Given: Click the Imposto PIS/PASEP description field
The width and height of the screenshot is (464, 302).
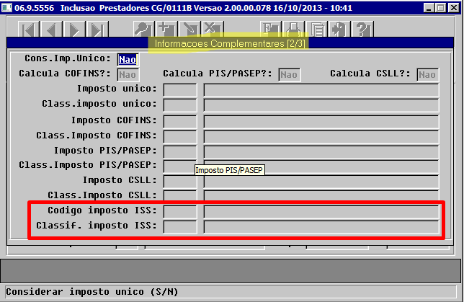Looking at the screenshot, I should 321,152.
